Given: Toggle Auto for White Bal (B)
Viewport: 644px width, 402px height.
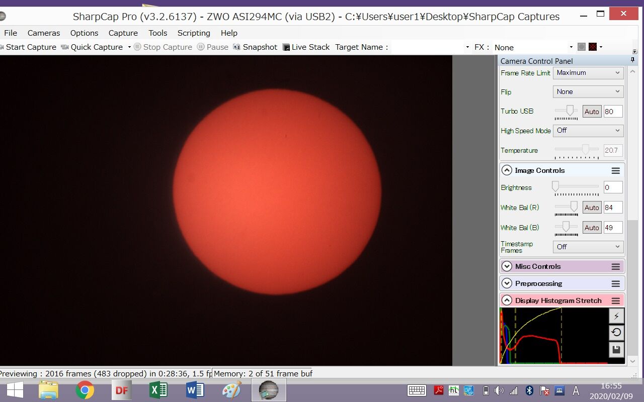Looking at the screenshot, I should point(592,228).
